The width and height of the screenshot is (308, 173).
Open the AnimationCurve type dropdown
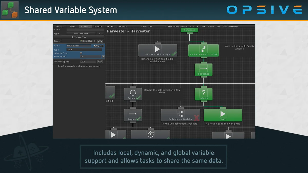(x=81, y=33)
